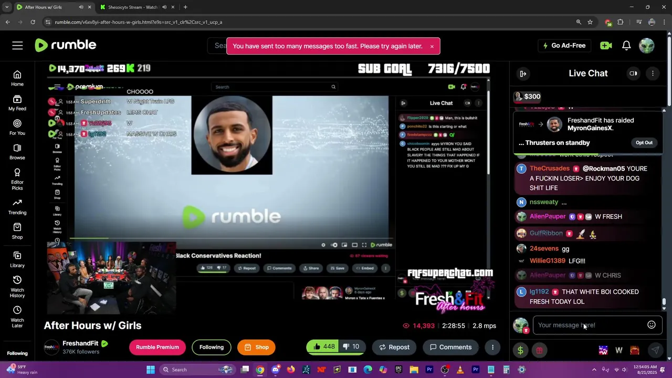Image resolution: width=672 pixels, height=378 pixels.
Task: Click the green upload video camera icon
Action: tap(606, 46)
